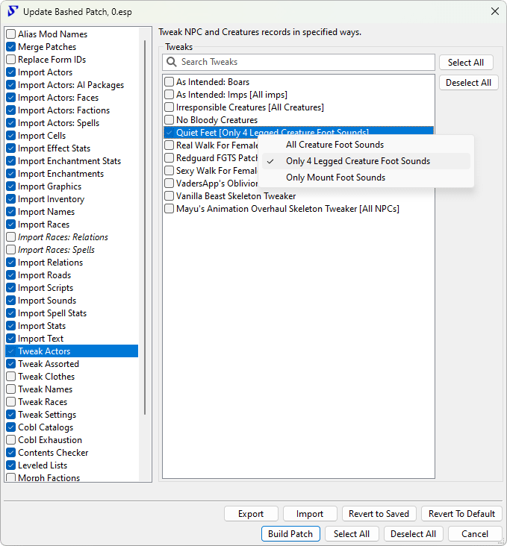Check the As Intended: Boars tweak
The width and height of the screenshot is (507, 546).
(169, 82)
